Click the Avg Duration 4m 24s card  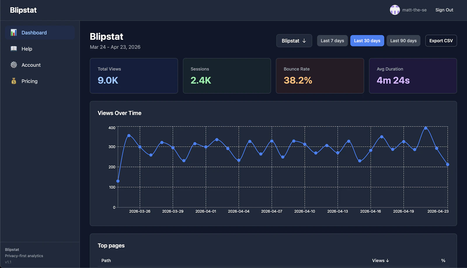[413, 76]
